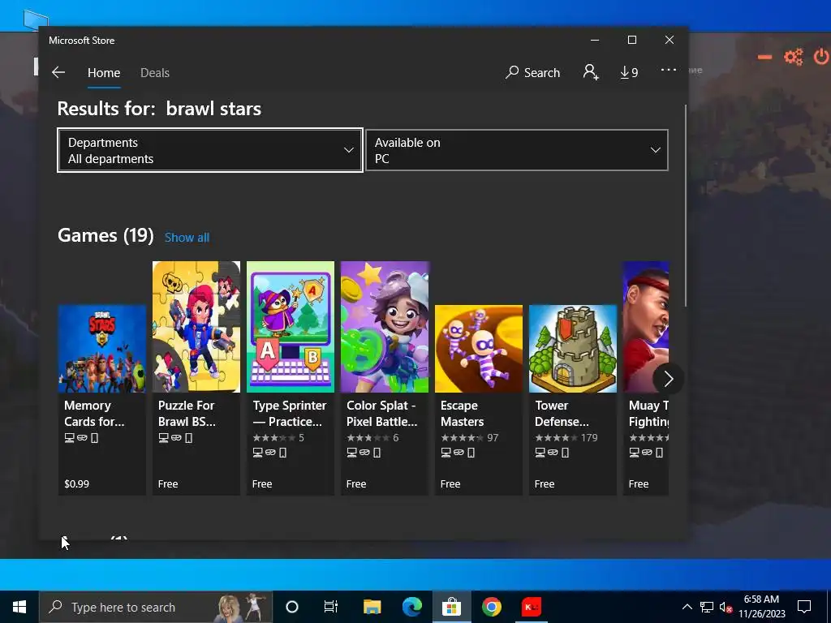Click the Store window vertical scrollbar
The width and height of the screenshot is (831, 623).
(x=686, y=205)
